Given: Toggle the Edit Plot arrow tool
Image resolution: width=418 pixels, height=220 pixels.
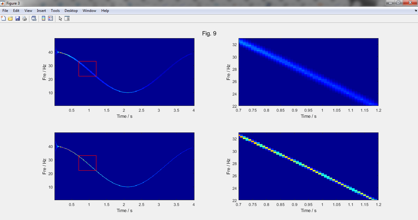Looking at the screenshot, I should [60, 19].
